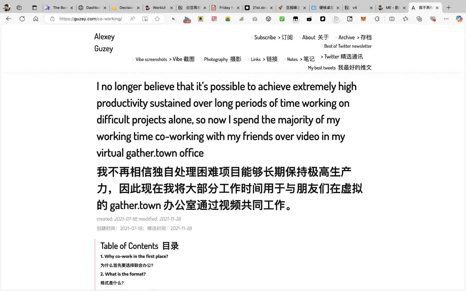Launch the Copilot sidebar
Viewport: 466px width, 291px height.
(459, 19)
